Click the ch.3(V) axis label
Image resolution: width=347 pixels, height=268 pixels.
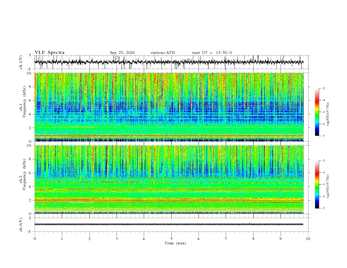coord(21,225)
